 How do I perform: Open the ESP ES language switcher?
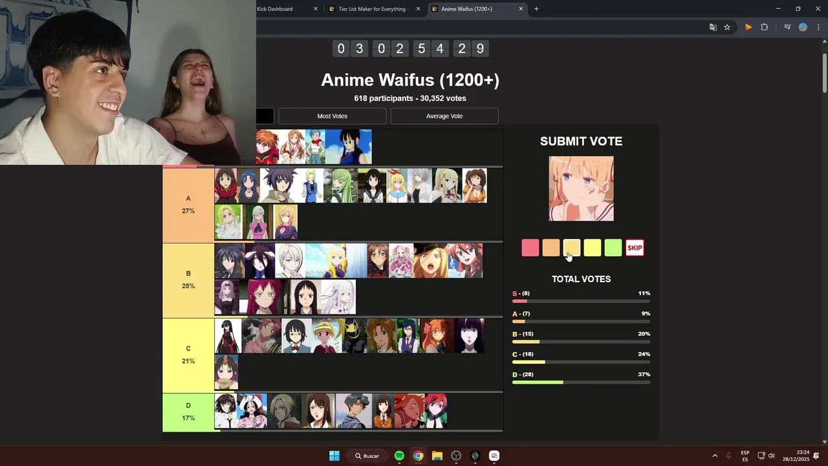pos(745,456)
